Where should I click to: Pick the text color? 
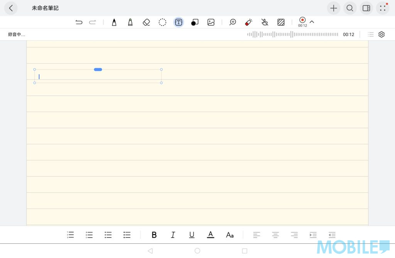click(210, 235)
